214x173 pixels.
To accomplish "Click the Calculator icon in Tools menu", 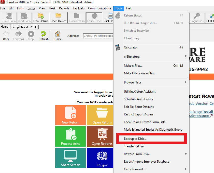I will [x=118, y=47].
